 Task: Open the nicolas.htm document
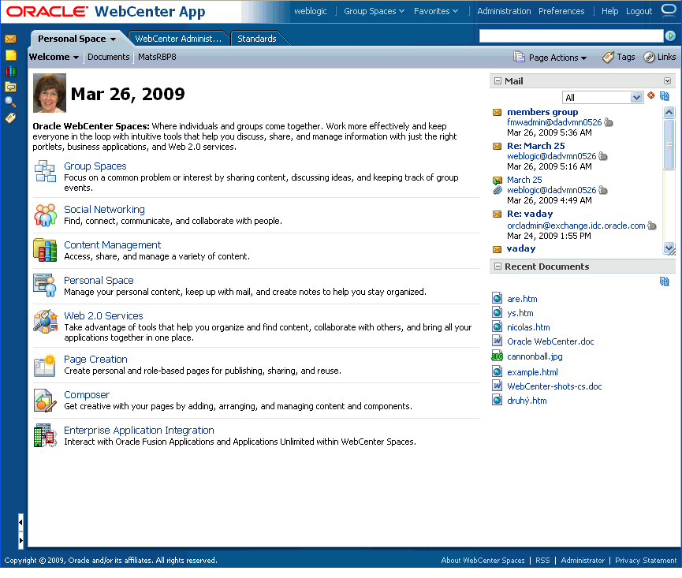coord(528,327)
